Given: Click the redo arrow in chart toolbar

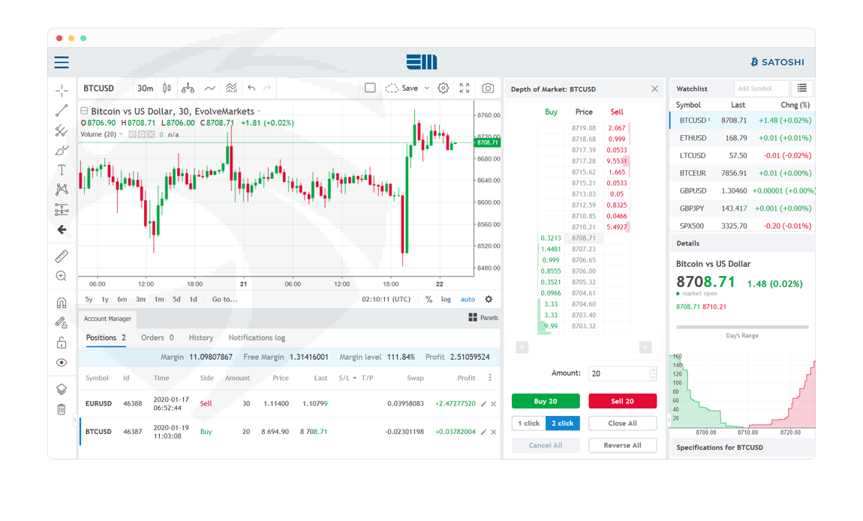Looking at the screenshot, I should [267, 88].
